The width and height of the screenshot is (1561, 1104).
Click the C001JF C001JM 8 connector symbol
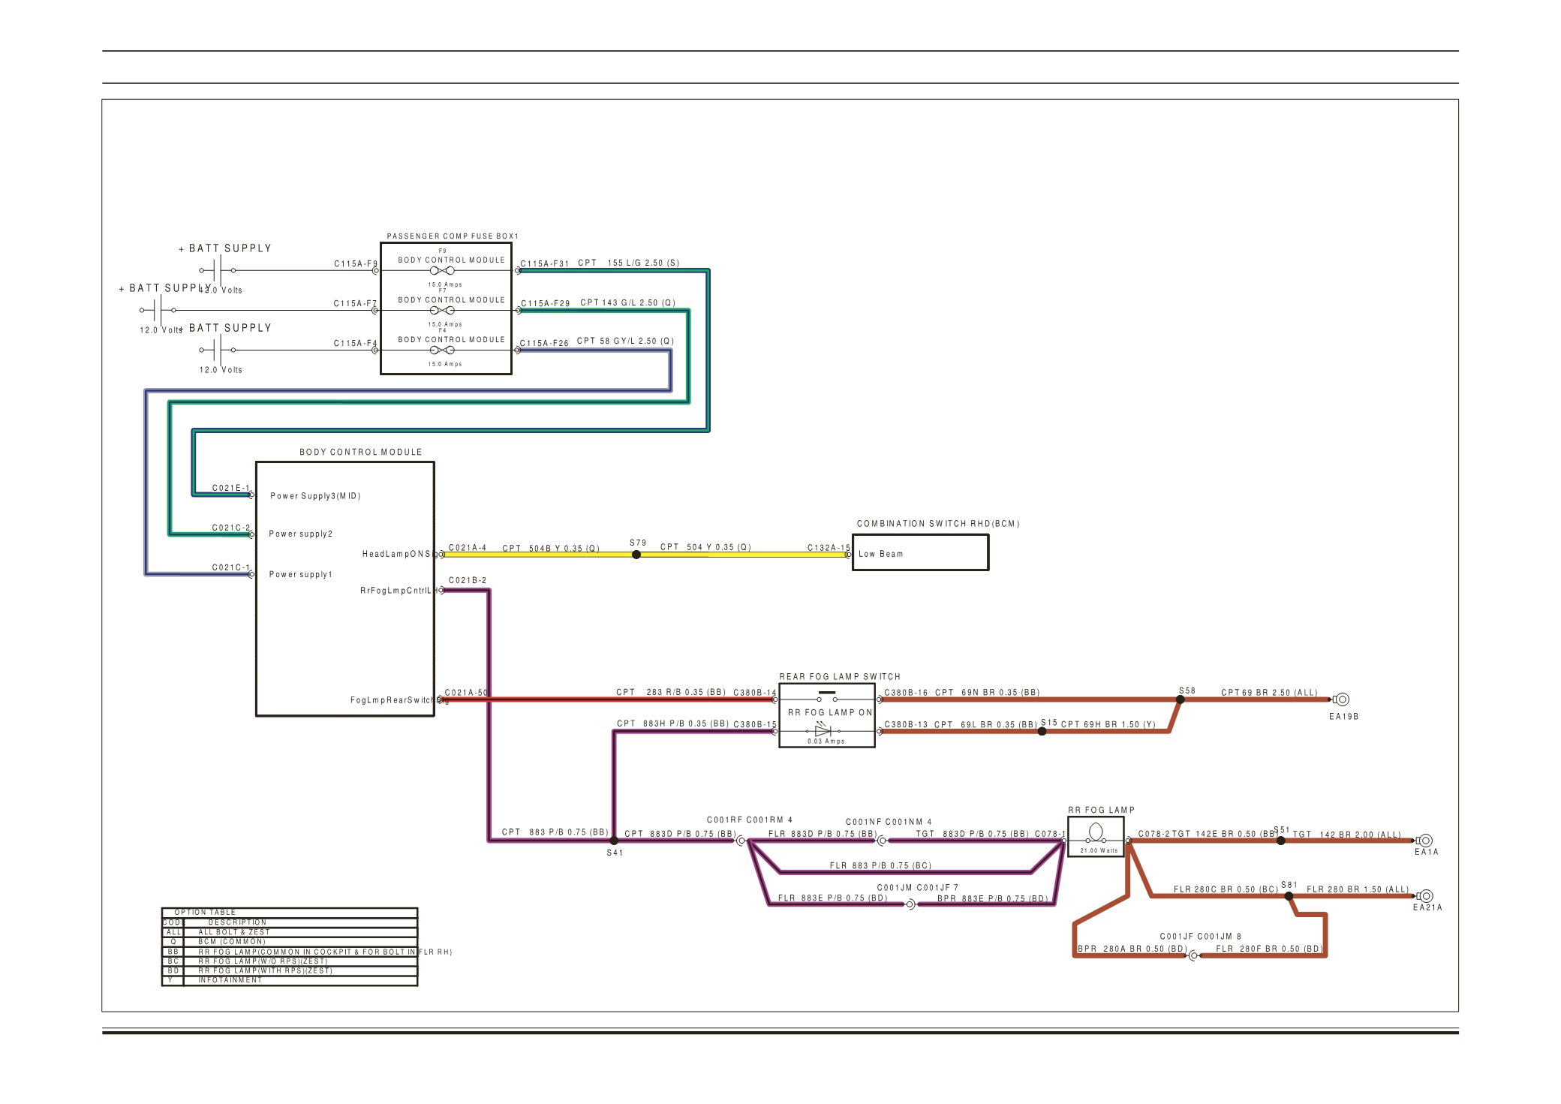1193,955
